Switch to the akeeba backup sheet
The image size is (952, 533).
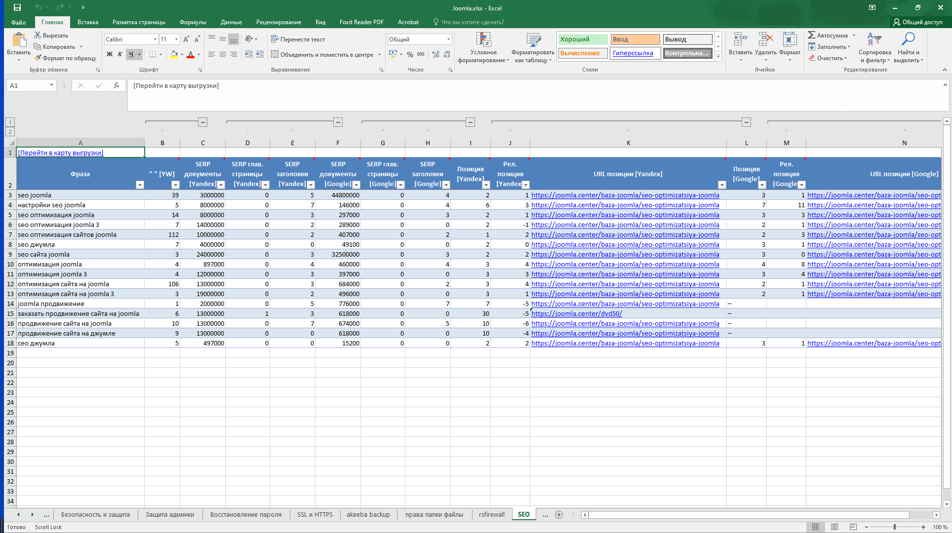tap(368, 514)
